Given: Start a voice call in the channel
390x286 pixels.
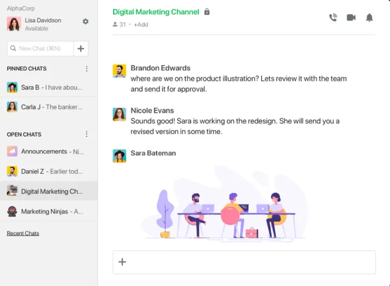Looking at the screenshot, I should (333, 17).
